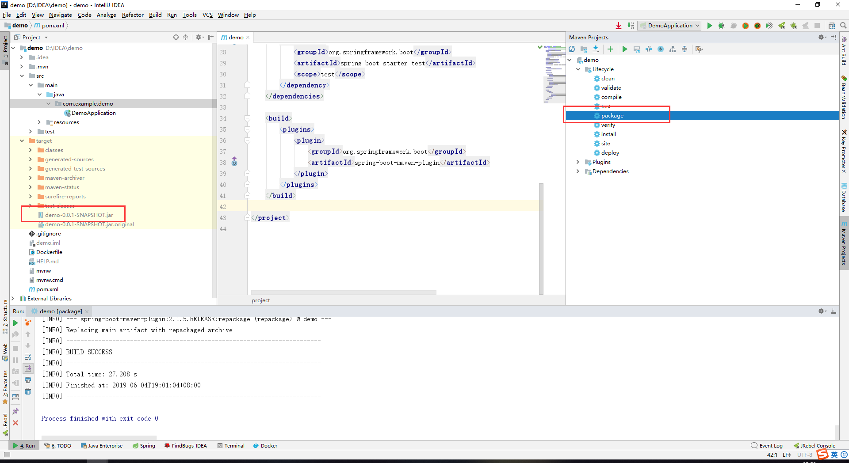Click Execute Maven Goal icon
The image size is (849, 463).
click(x=637, y=49)
